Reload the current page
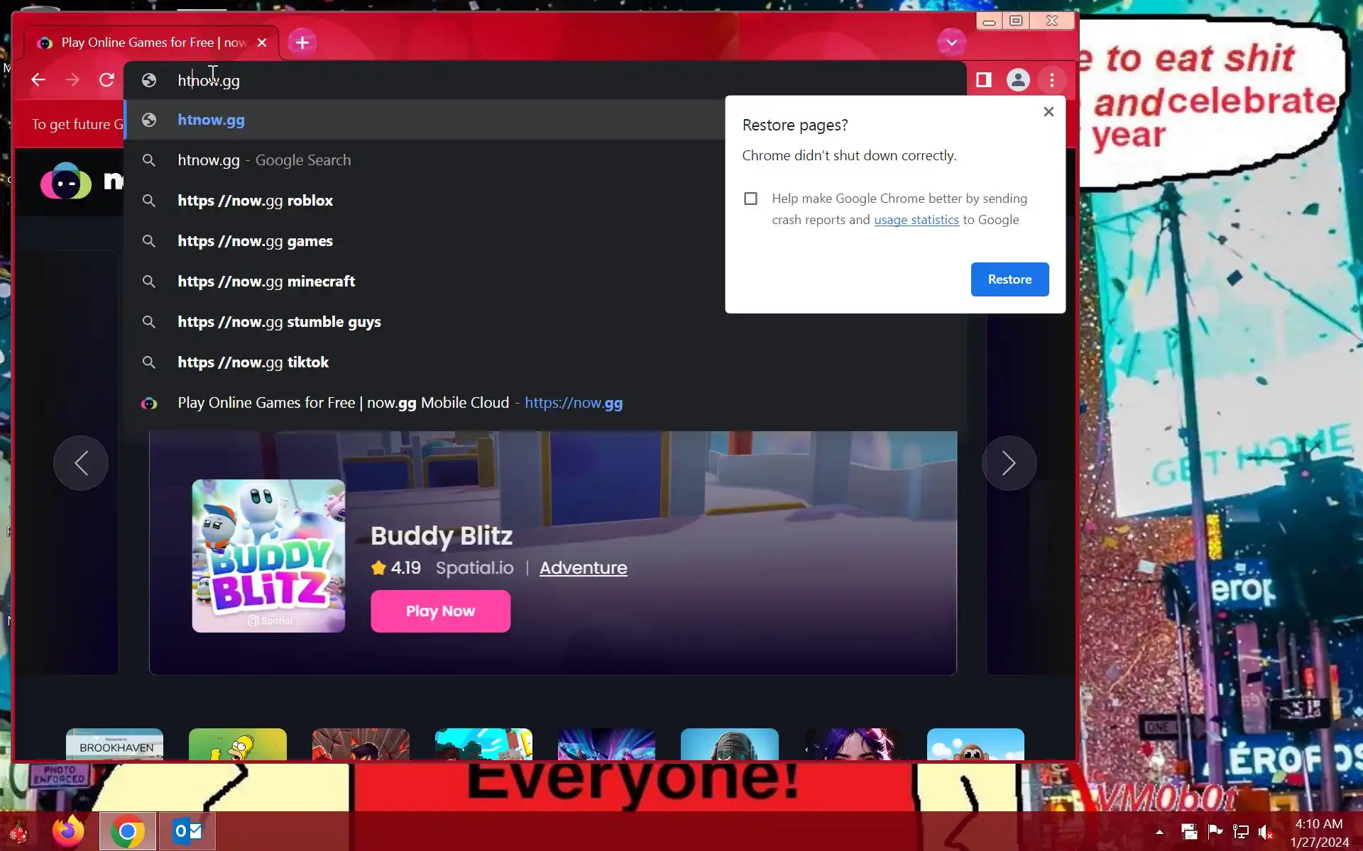This screenshot has width=1363, height=851. (x=106, y=80)
